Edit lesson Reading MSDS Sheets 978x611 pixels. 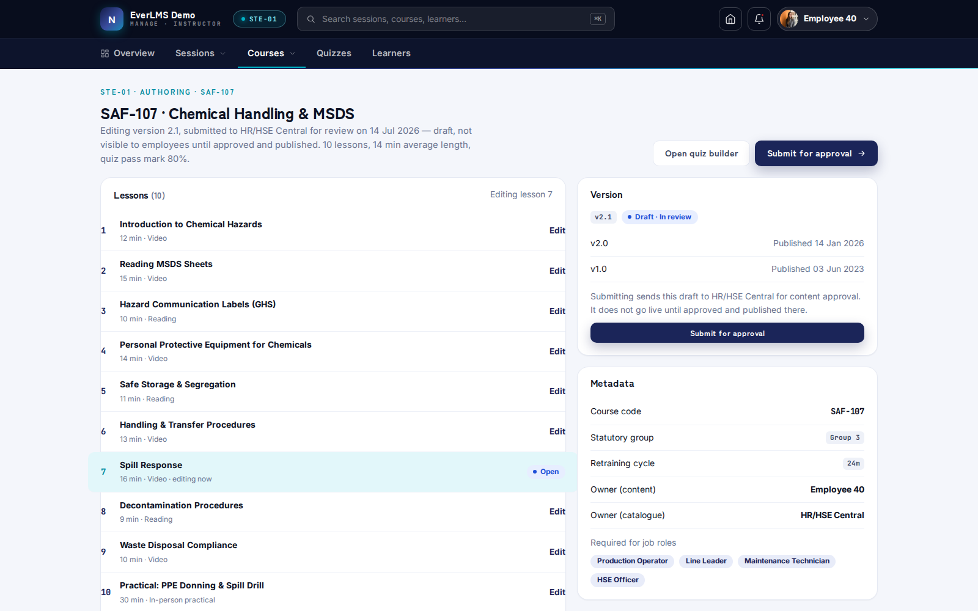(557, 271)
